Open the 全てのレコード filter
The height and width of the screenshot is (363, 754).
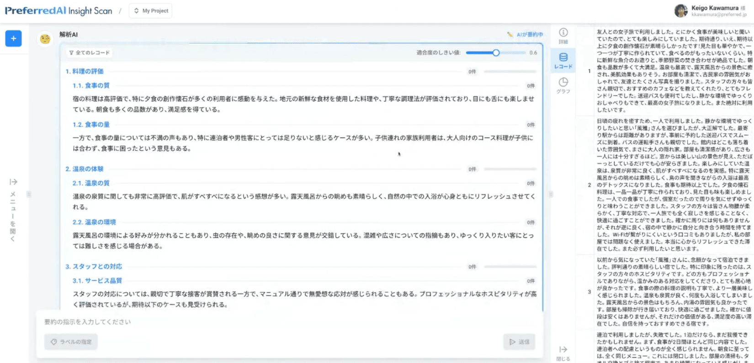pyautogui.click(x=90, y=53)
